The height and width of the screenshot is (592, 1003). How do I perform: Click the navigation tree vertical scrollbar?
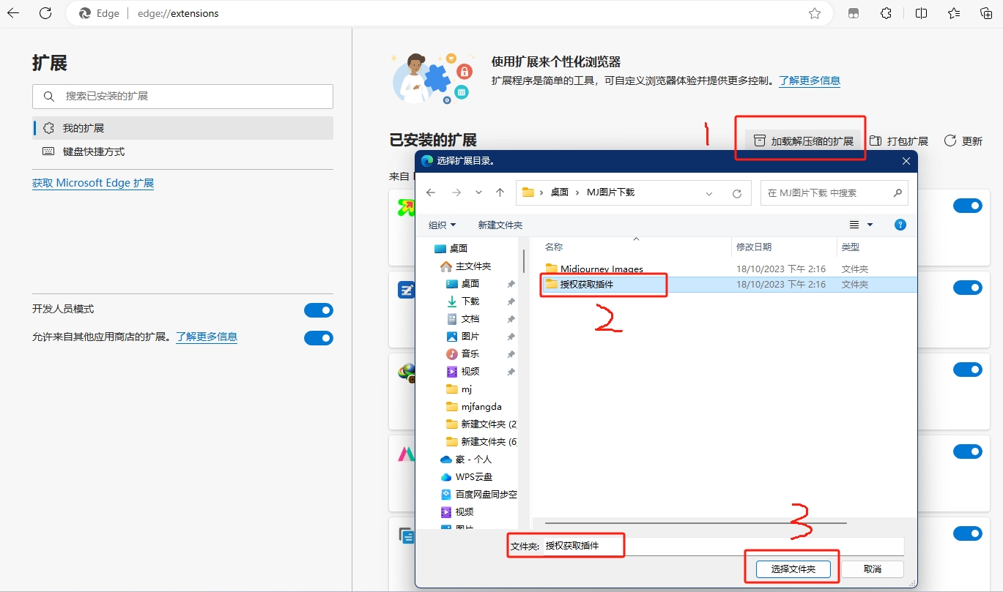tap(523, 261)
